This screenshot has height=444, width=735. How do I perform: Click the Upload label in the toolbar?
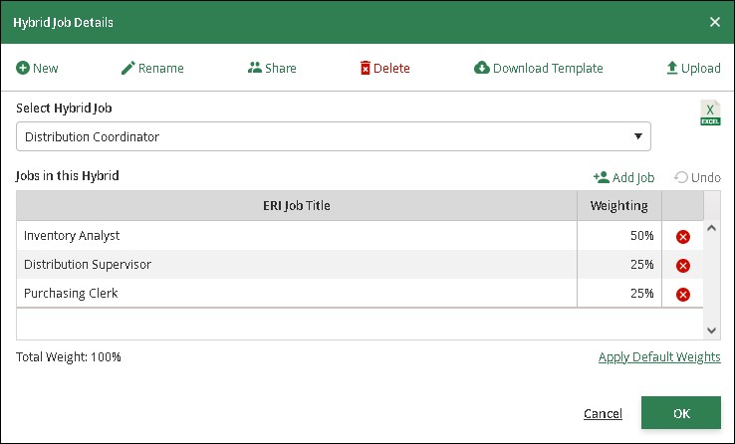[701, 69]
